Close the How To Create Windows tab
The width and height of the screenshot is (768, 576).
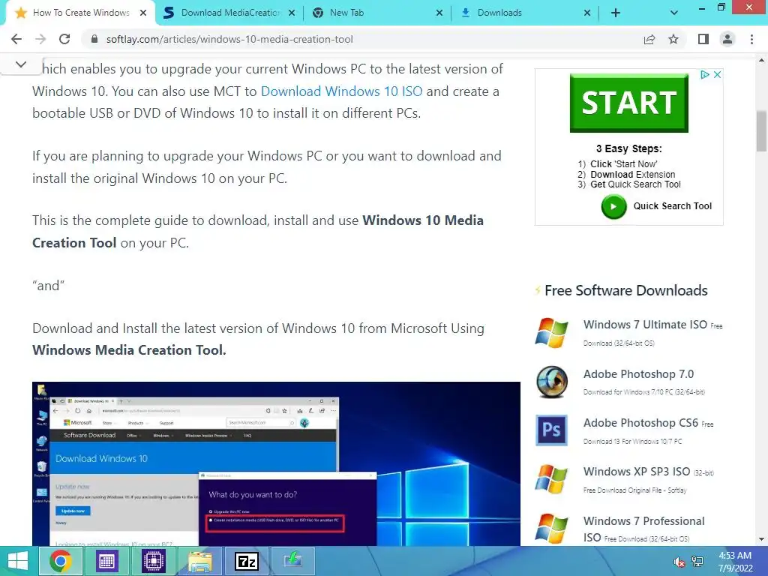click(x=143, y=13)
